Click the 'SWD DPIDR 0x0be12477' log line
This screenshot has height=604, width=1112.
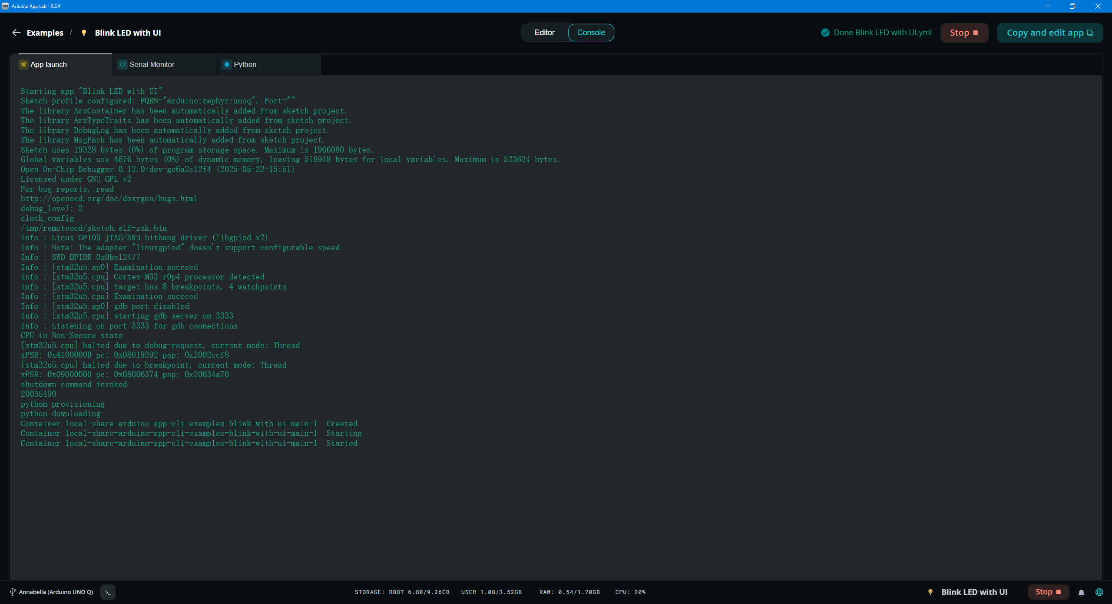click(80, 257)
